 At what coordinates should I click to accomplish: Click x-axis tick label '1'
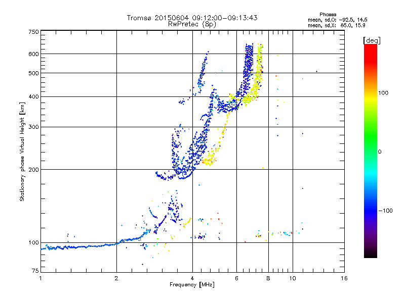tap(40, 278)
